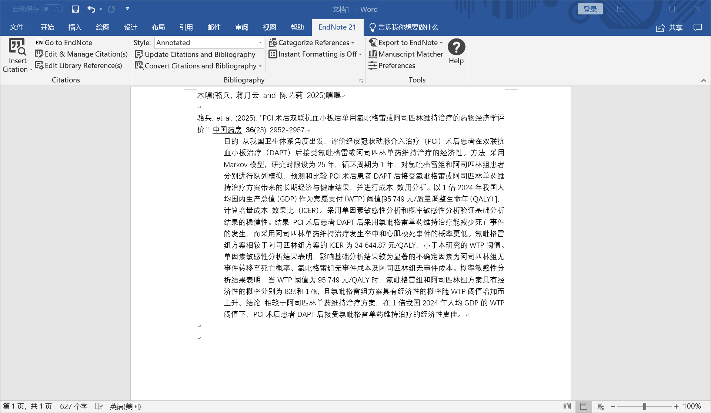Click the Insert Citation icon
Image resolution: width=711 pixels, height=413 pixels.
click(17, 47)
